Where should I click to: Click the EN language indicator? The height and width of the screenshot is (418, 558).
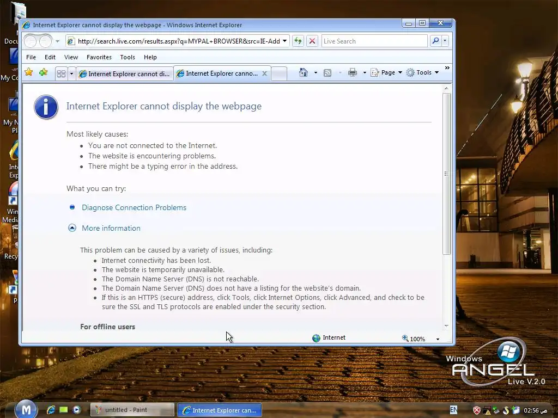click(453, 410)
